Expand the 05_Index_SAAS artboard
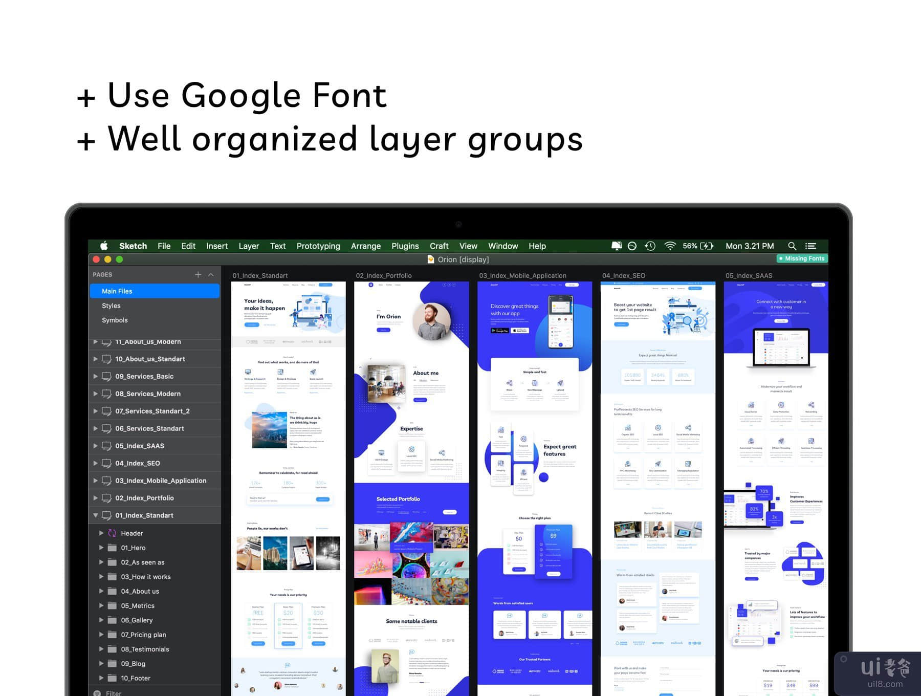The image size is (921, 696). pos(96,446)
